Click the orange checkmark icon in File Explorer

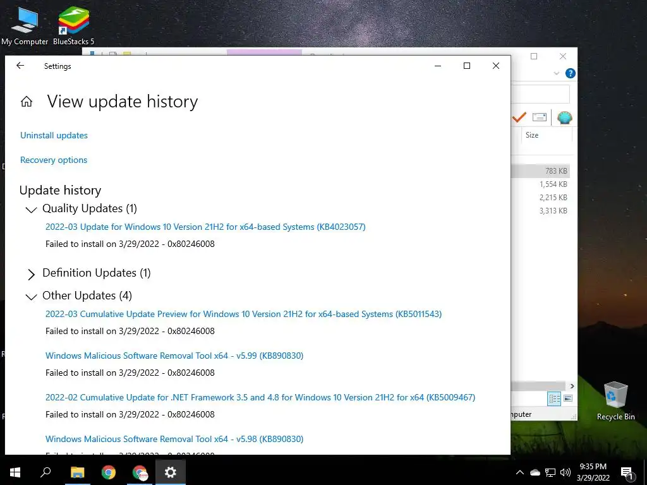point(519,117)
